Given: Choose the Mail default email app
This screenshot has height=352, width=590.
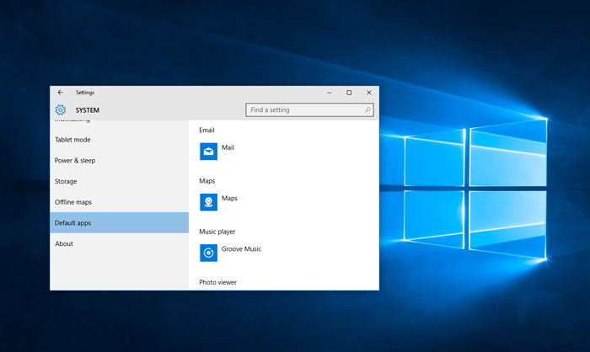Looking at the screenshot, I should coord(228,147).
